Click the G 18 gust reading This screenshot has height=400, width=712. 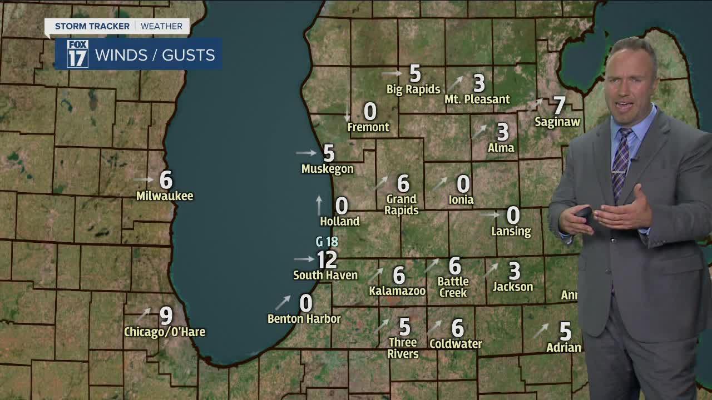pyautogui.click(x=327, y=242)
